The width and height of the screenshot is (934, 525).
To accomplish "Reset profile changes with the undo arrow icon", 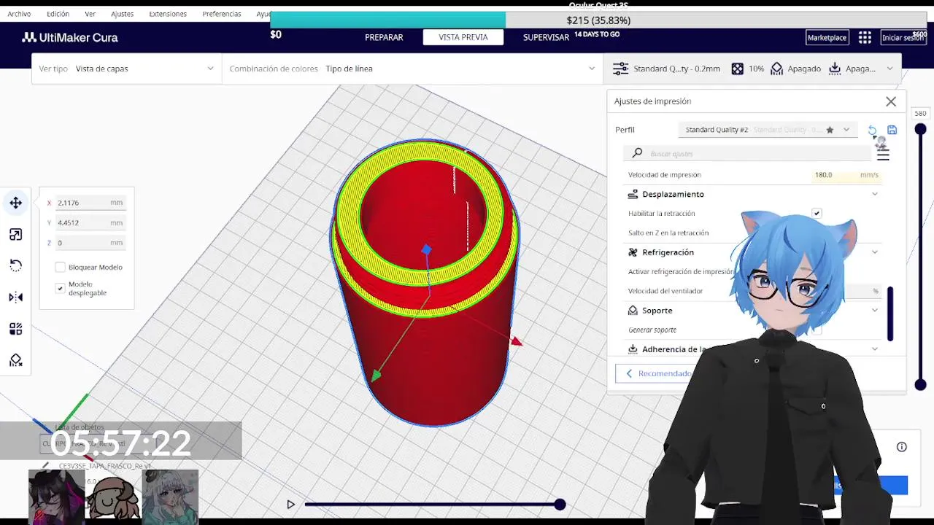I will (872, 130).
